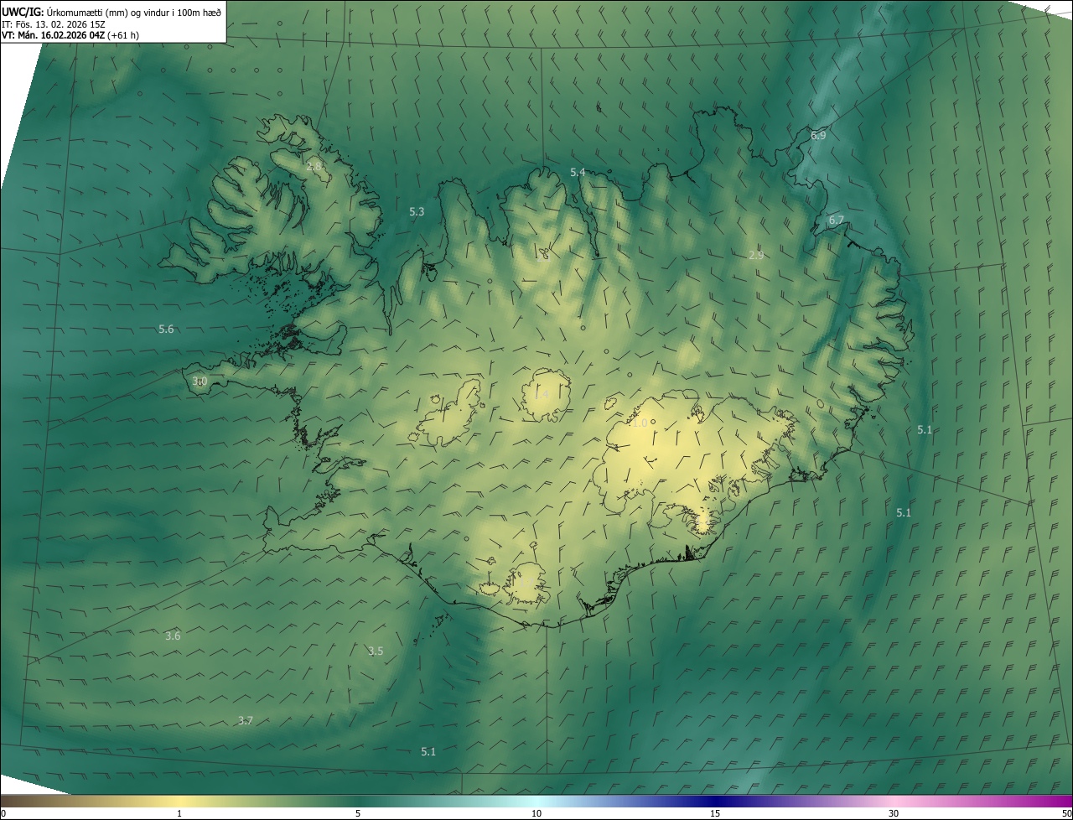
Task: Click the 3.0 value label on Snæfellsnes
Action: (x=200, y=381)
